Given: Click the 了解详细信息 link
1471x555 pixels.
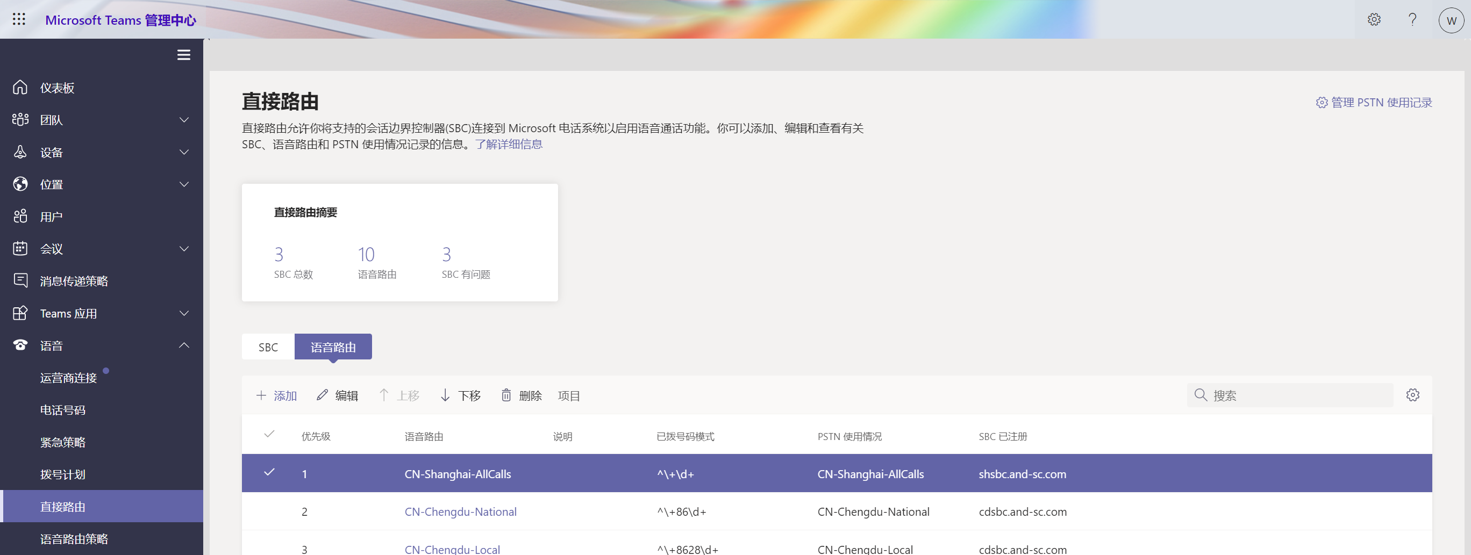Looking at the screenshot, I should [509, 145].
